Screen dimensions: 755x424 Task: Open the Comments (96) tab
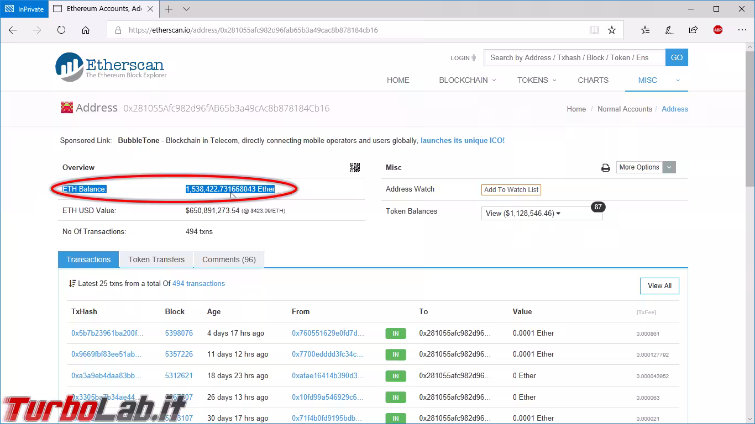click(x=229, y=259)
